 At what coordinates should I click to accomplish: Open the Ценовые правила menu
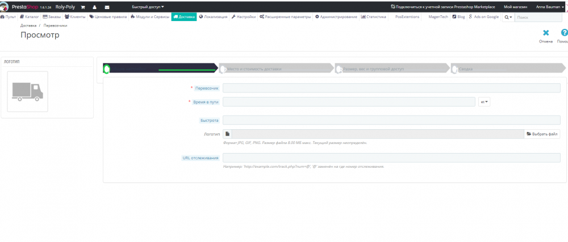click(x=108, y=17)
